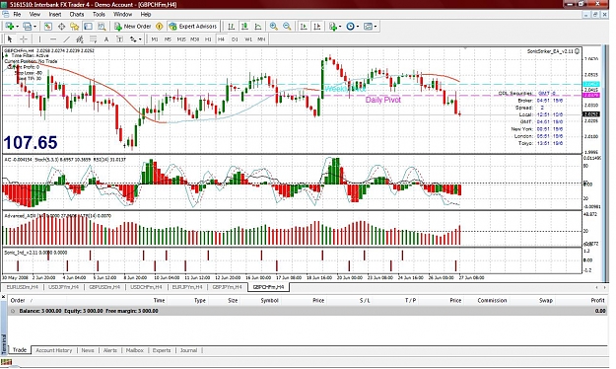Open the Market Watch panel icon
616x369 pixels.
[48, 27]
